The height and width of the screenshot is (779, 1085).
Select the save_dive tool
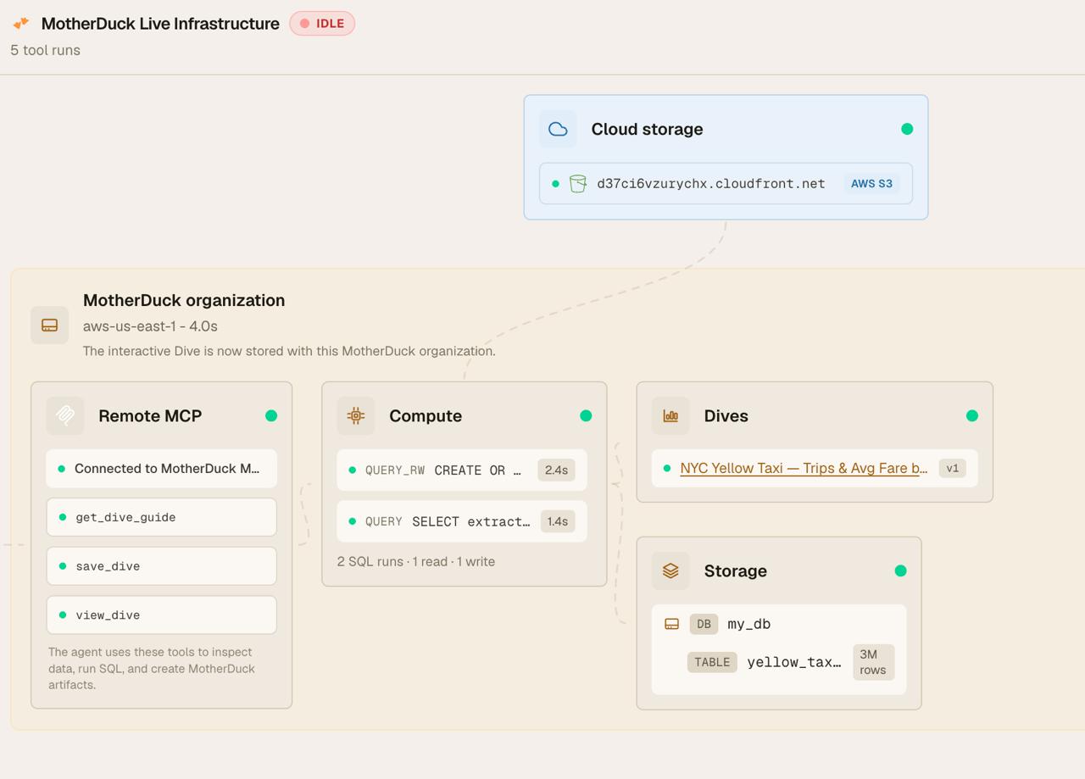tap(161, 566)
